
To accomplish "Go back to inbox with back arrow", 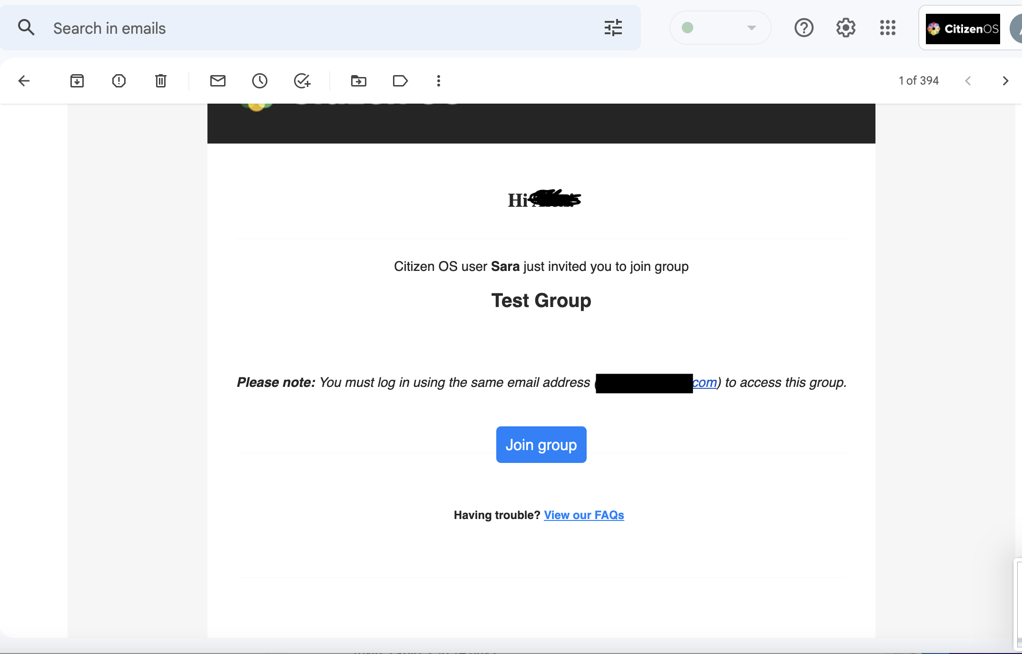I will click(24, 81).
